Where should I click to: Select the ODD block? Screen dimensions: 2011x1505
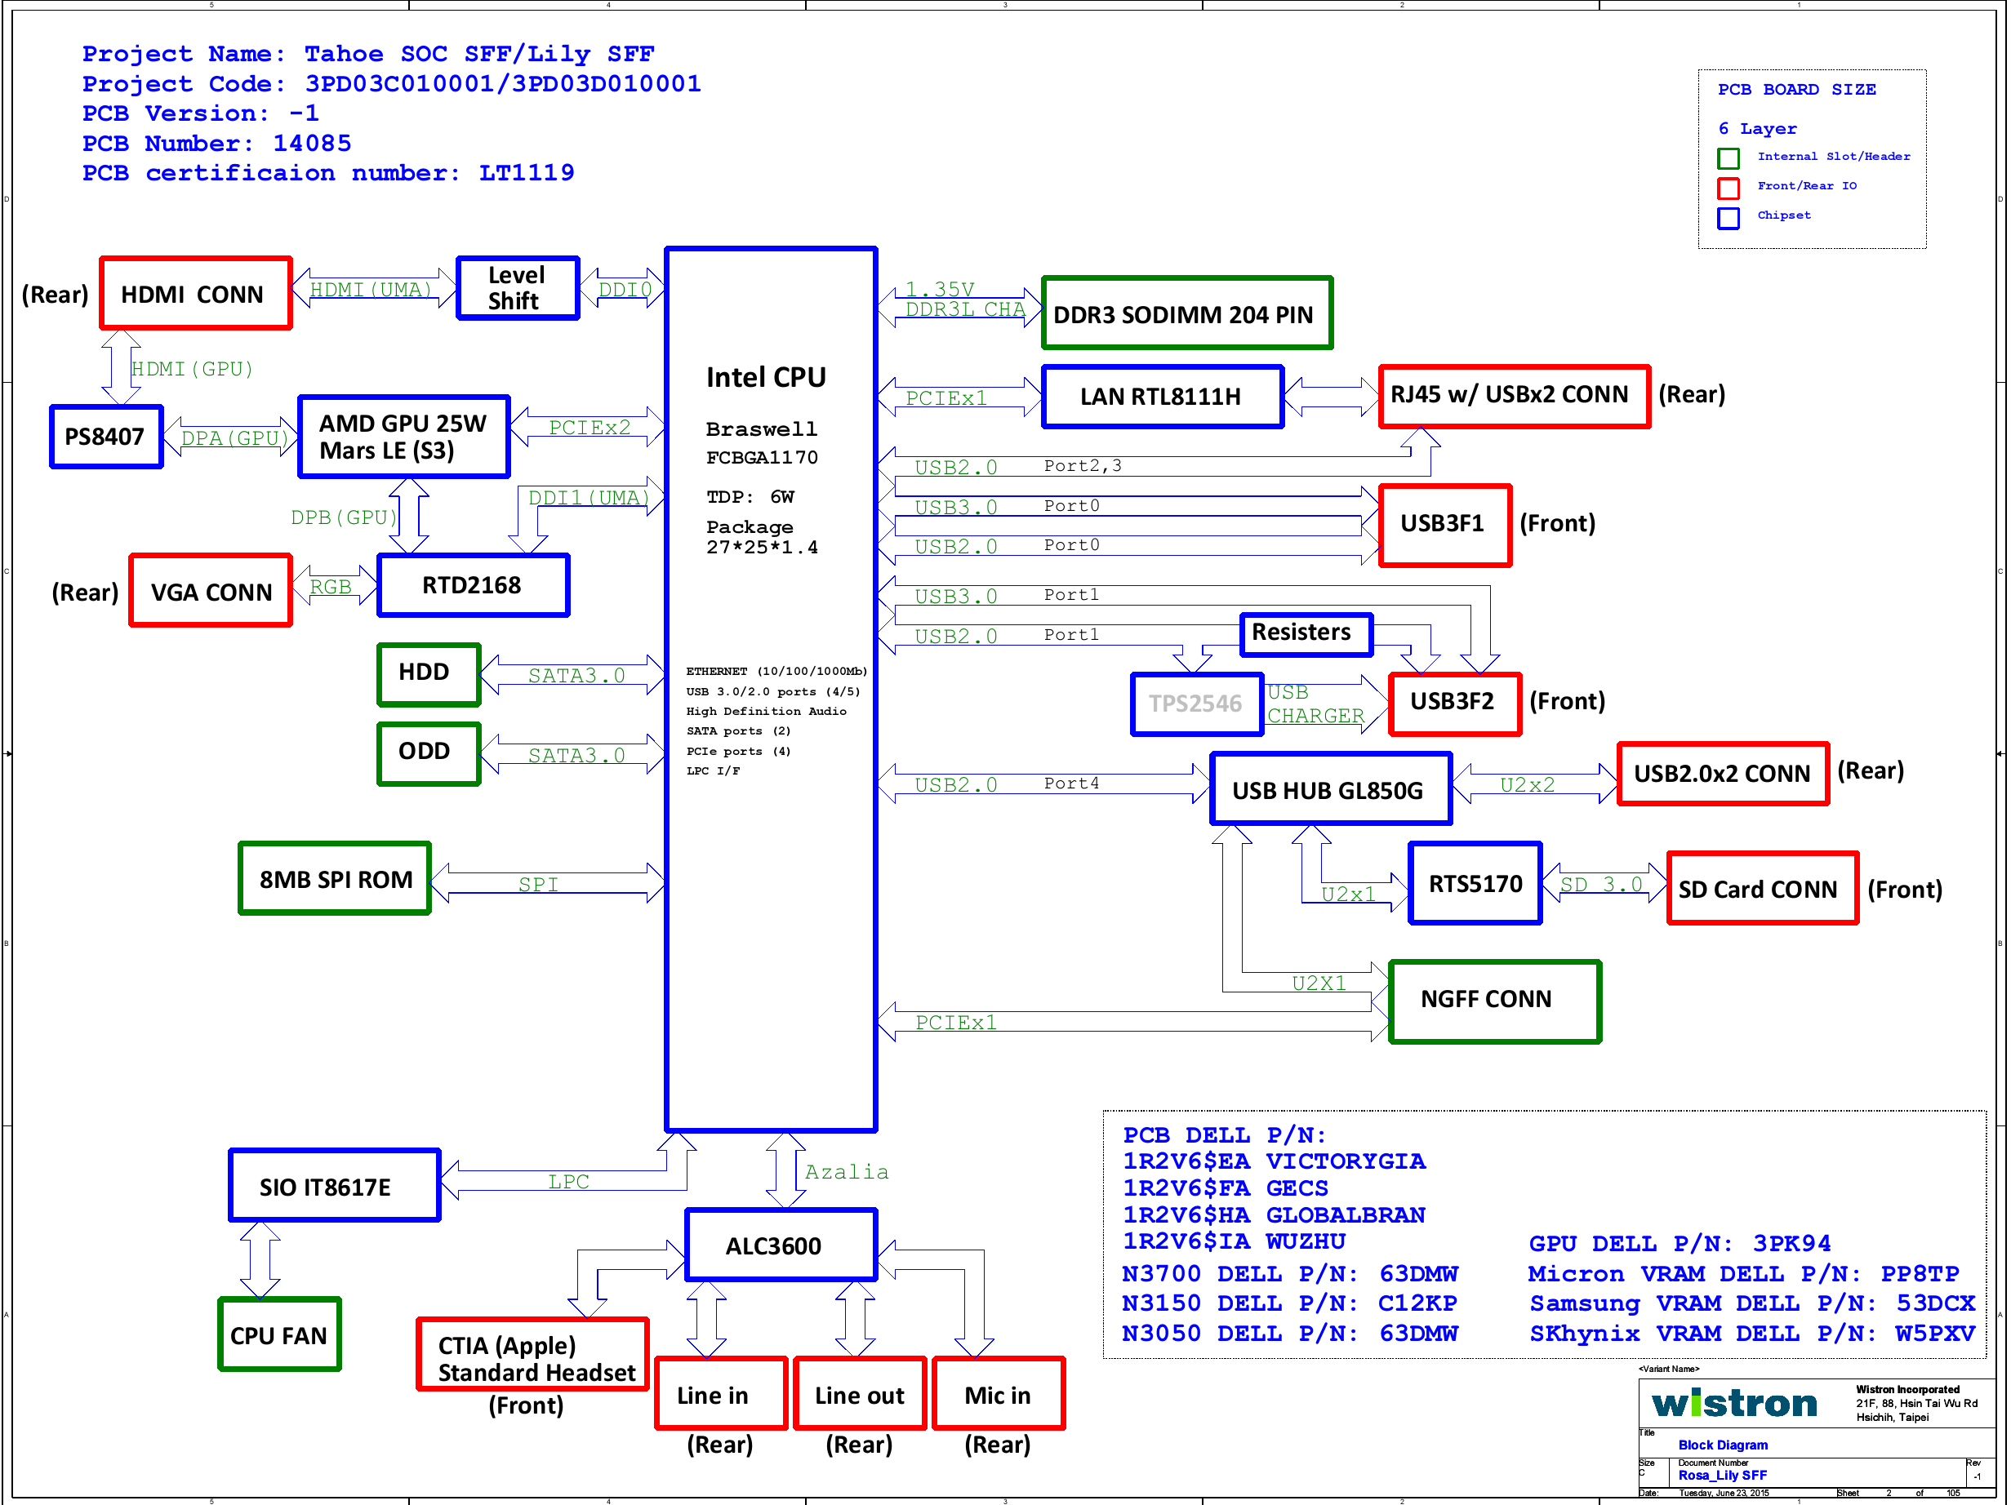coord(428,753)
